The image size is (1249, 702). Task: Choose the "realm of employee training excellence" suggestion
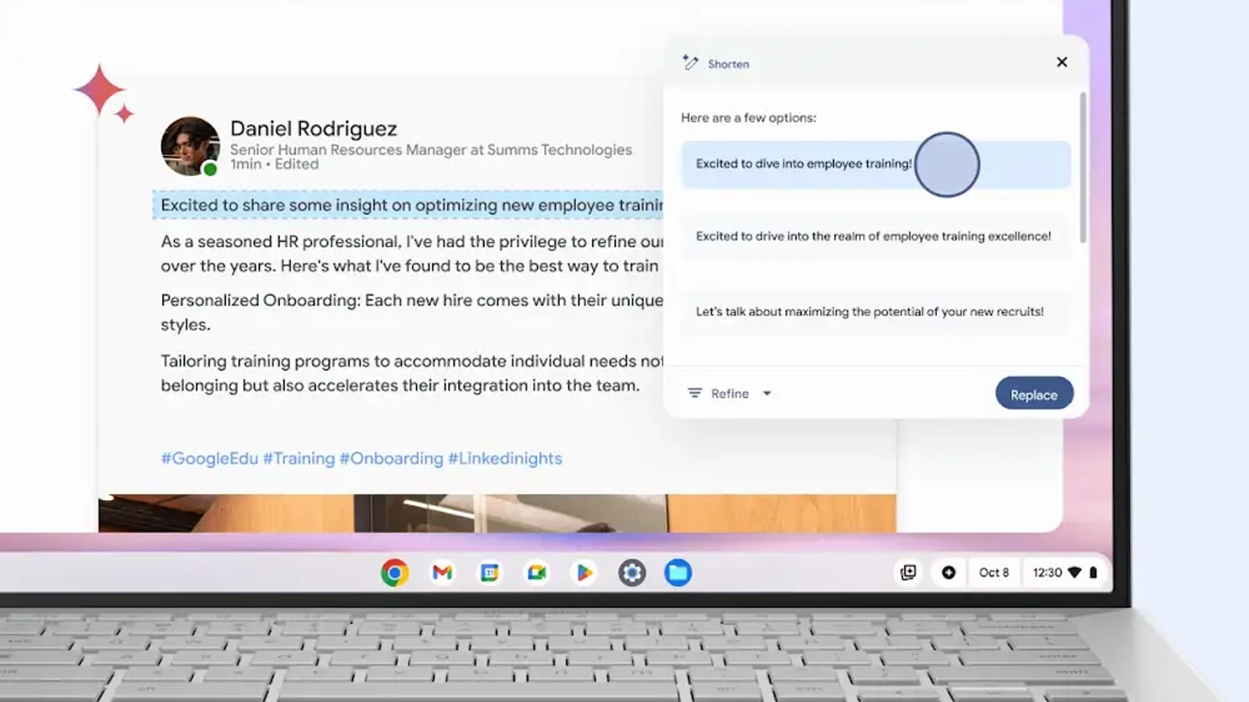[x=873, y=236]
